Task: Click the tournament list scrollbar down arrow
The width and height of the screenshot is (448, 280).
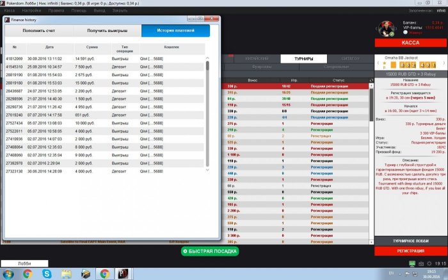Action: coord(371,242)
